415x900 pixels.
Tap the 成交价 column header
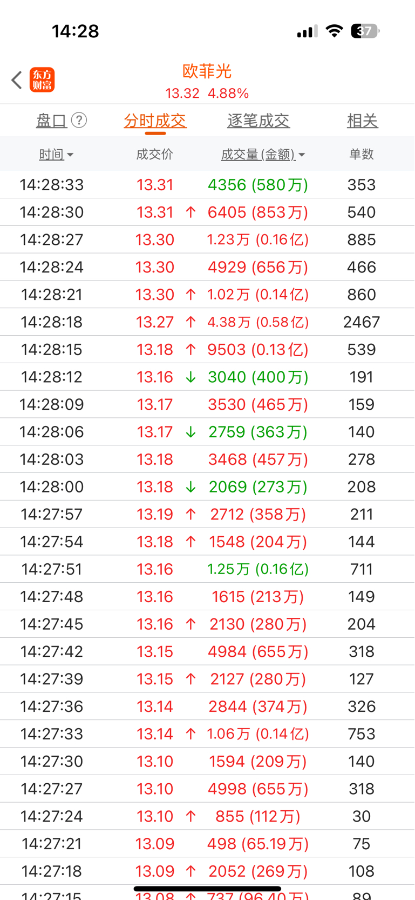155,155
